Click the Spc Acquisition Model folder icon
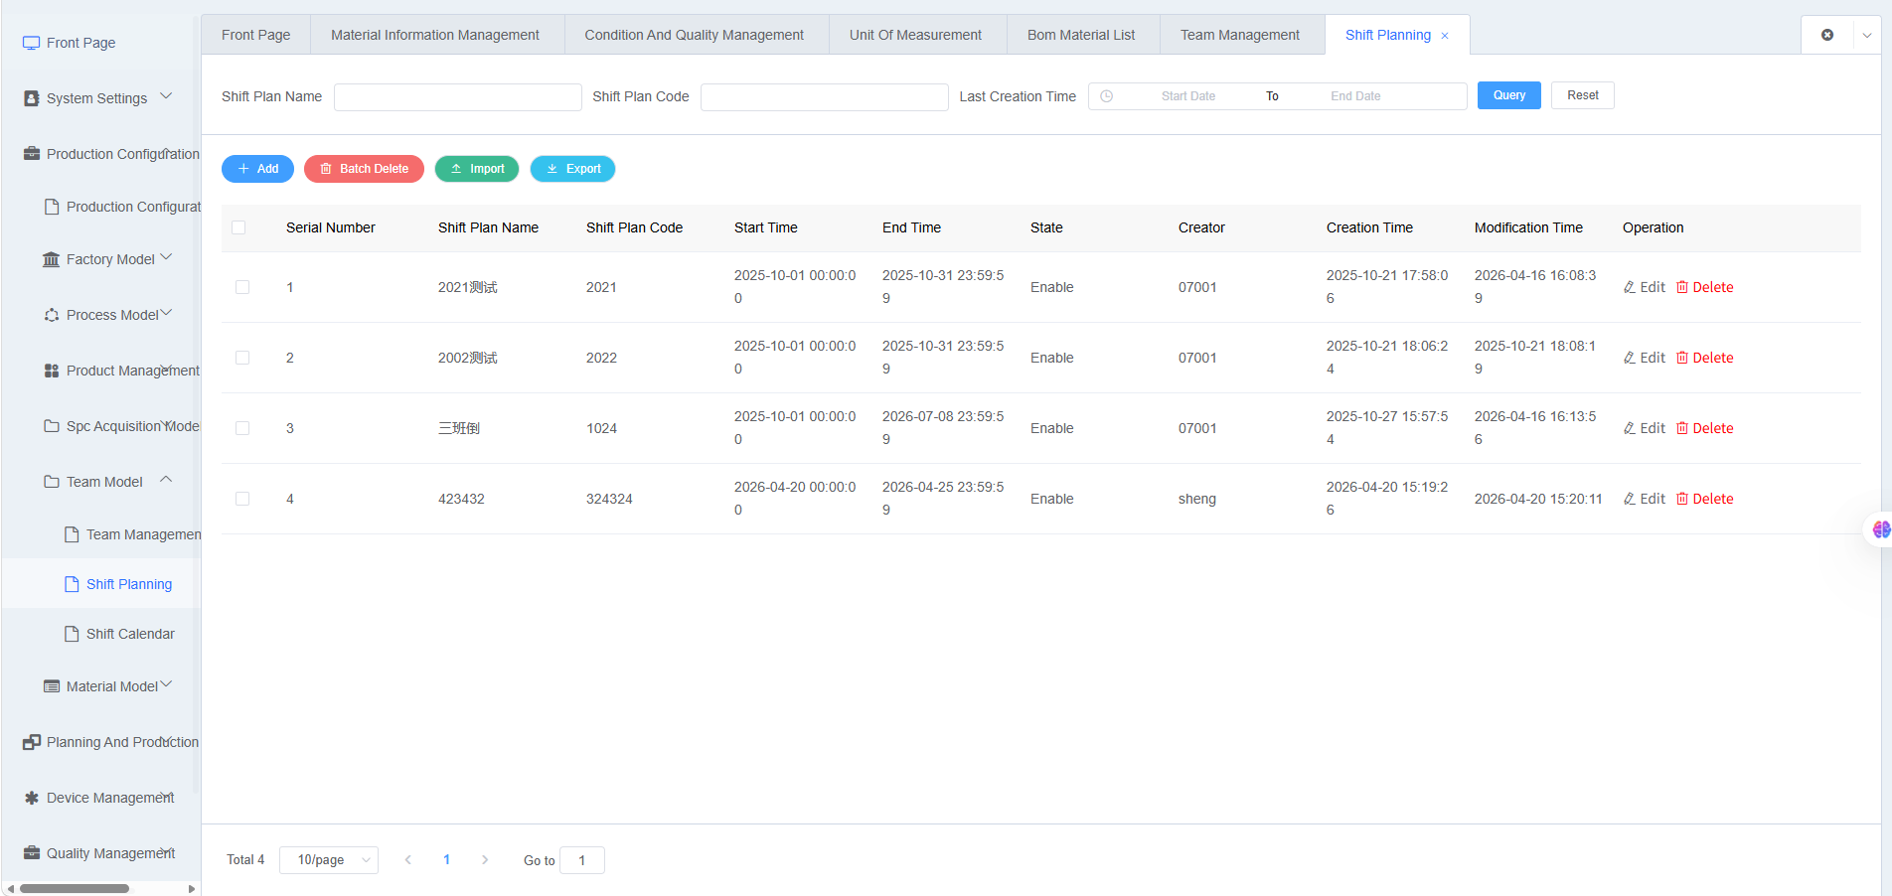 (x=51, y=426)
